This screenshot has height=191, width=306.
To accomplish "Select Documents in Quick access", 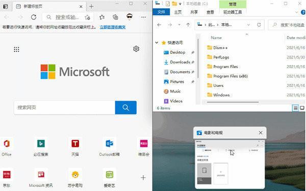I will coord(180,72).
